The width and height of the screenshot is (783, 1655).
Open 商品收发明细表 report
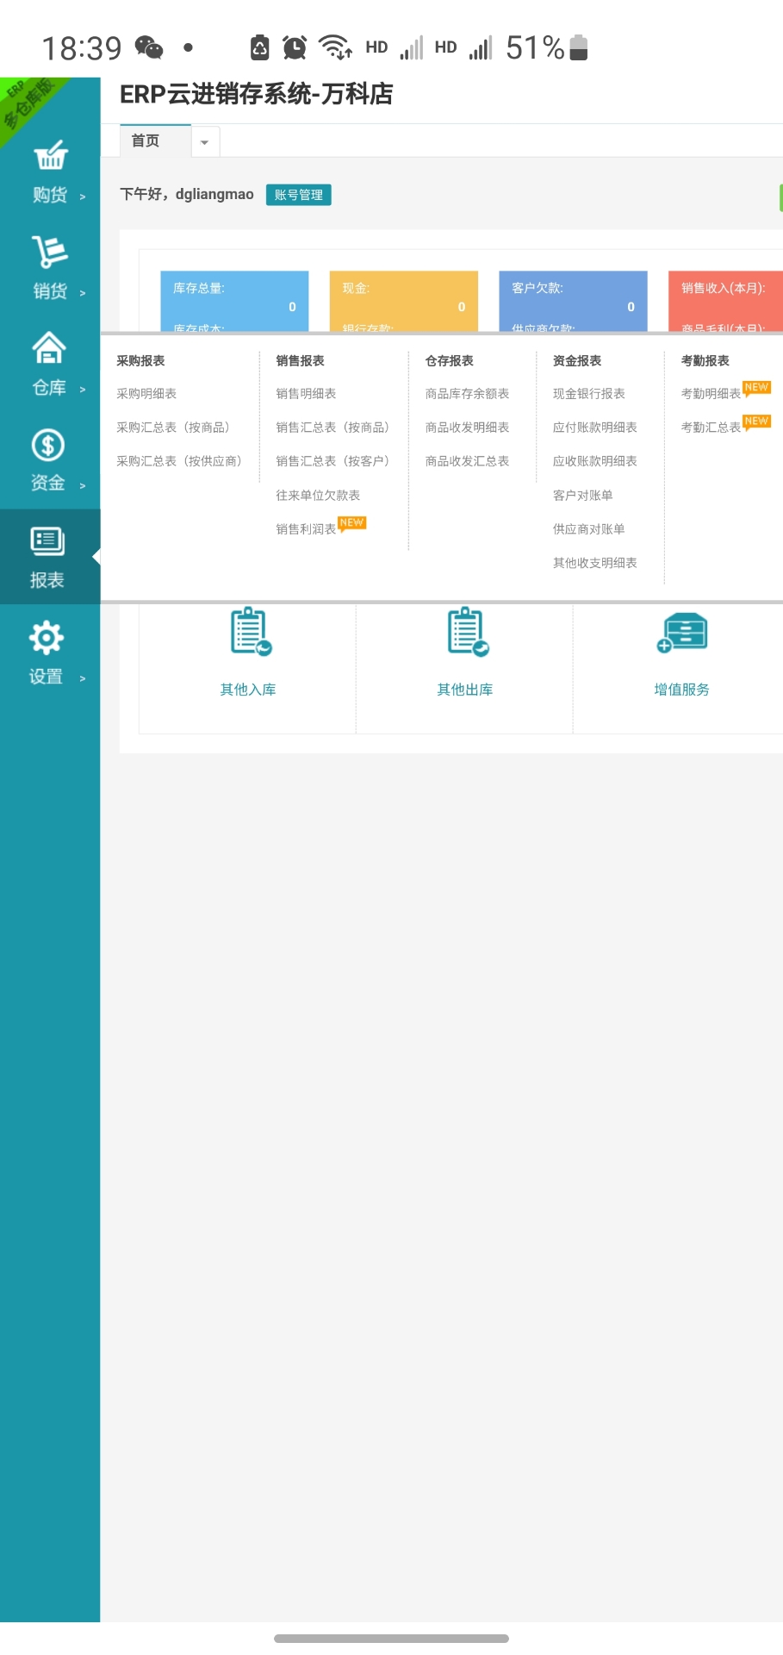tap(467, 428)
